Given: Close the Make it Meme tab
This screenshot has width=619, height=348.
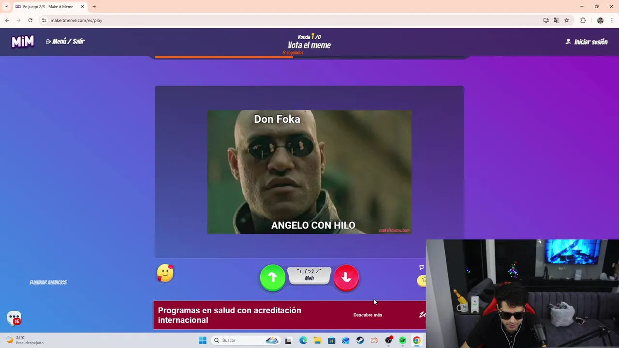Looking at the screenshot, I should [x=82, y=7].
